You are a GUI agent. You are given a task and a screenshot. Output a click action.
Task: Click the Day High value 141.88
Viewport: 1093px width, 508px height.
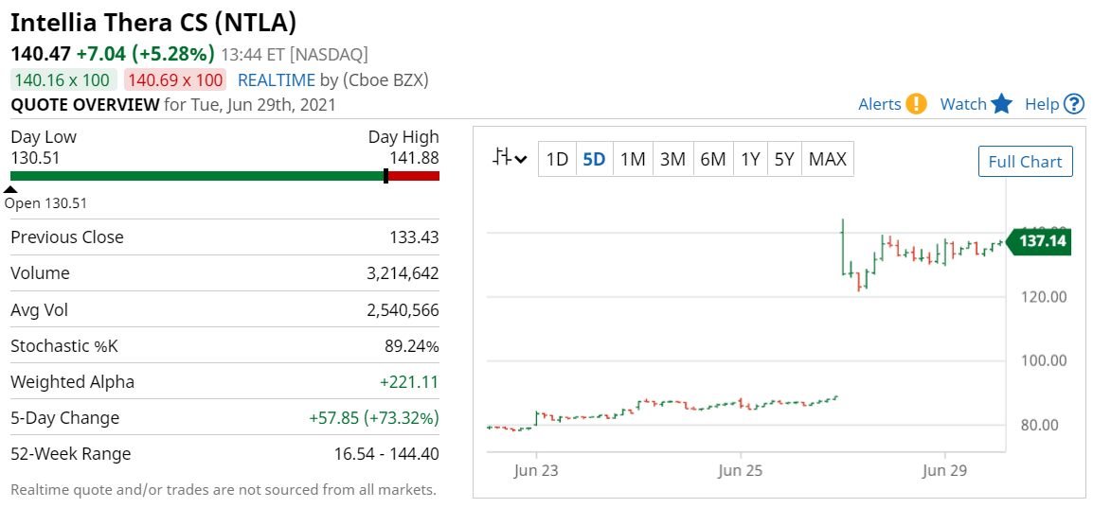click(x=414, y=158)
